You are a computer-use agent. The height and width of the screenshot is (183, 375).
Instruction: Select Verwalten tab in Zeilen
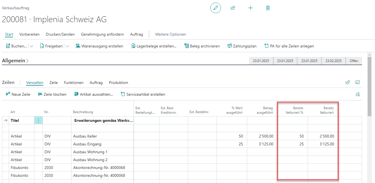35,83
